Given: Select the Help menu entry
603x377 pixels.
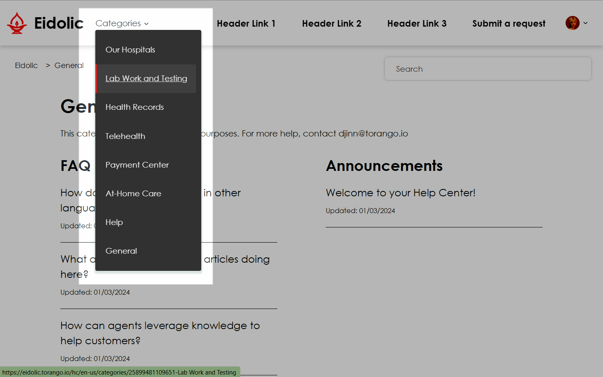Looking at the screenshot, I should (114, 222).
